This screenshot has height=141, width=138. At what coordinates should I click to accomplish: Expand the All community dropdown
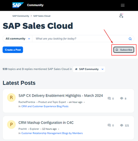pos(17,39)
